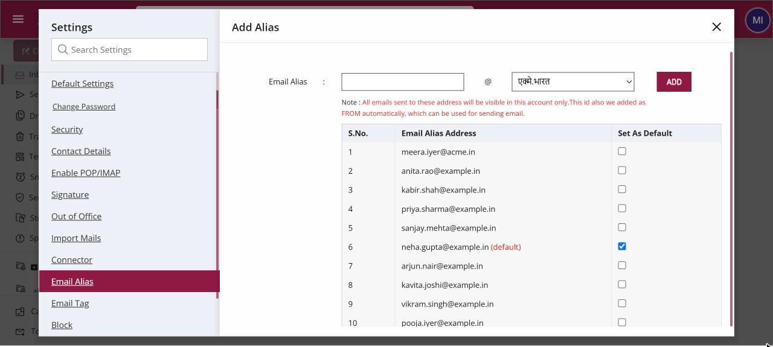The height and width of the screenshot is (347, 773).
Task: Open the hamburger menu in the top bar
Action: (18, 19)
